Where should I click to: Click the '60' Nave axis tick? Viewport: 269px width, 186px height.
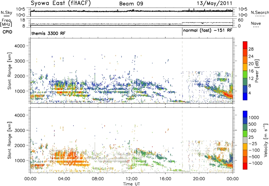pos(240,20)
